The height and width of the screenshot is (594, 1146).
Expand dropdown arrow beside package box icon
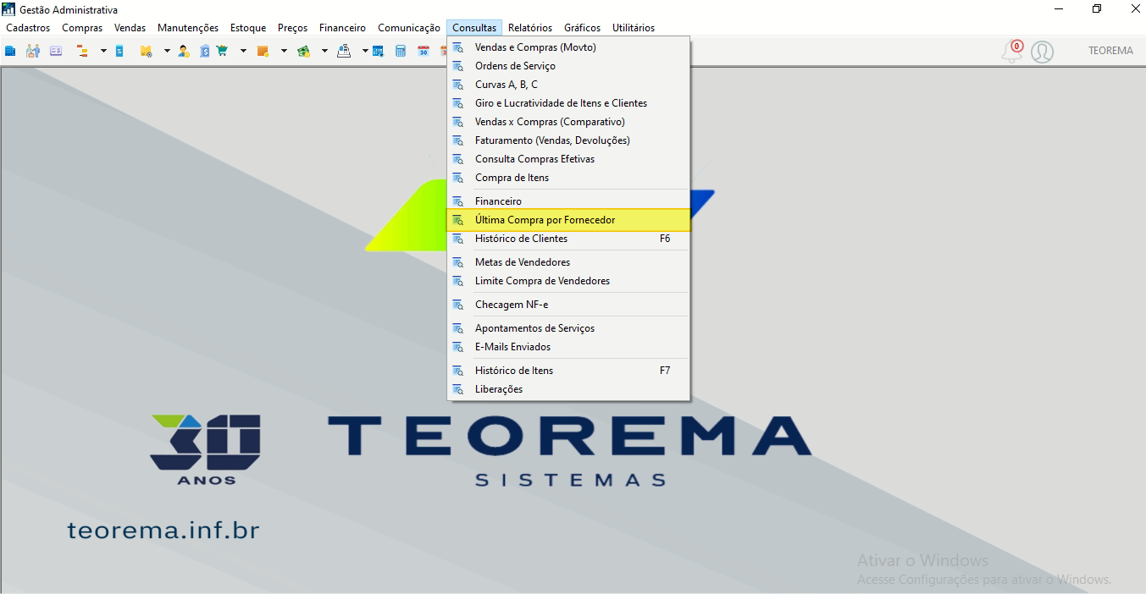[167, 51]
